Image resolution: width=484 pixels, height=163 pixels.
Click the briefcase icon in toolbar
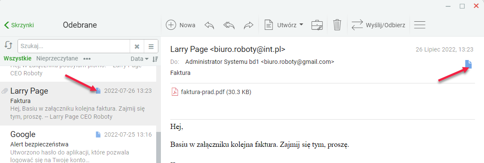click(x=317, y=25)
